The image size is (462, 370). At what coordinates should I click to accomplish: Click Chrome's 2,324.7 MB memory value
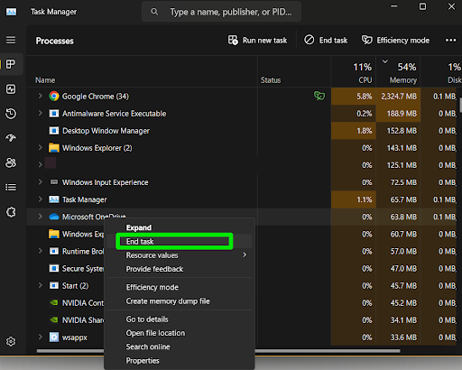399,97
